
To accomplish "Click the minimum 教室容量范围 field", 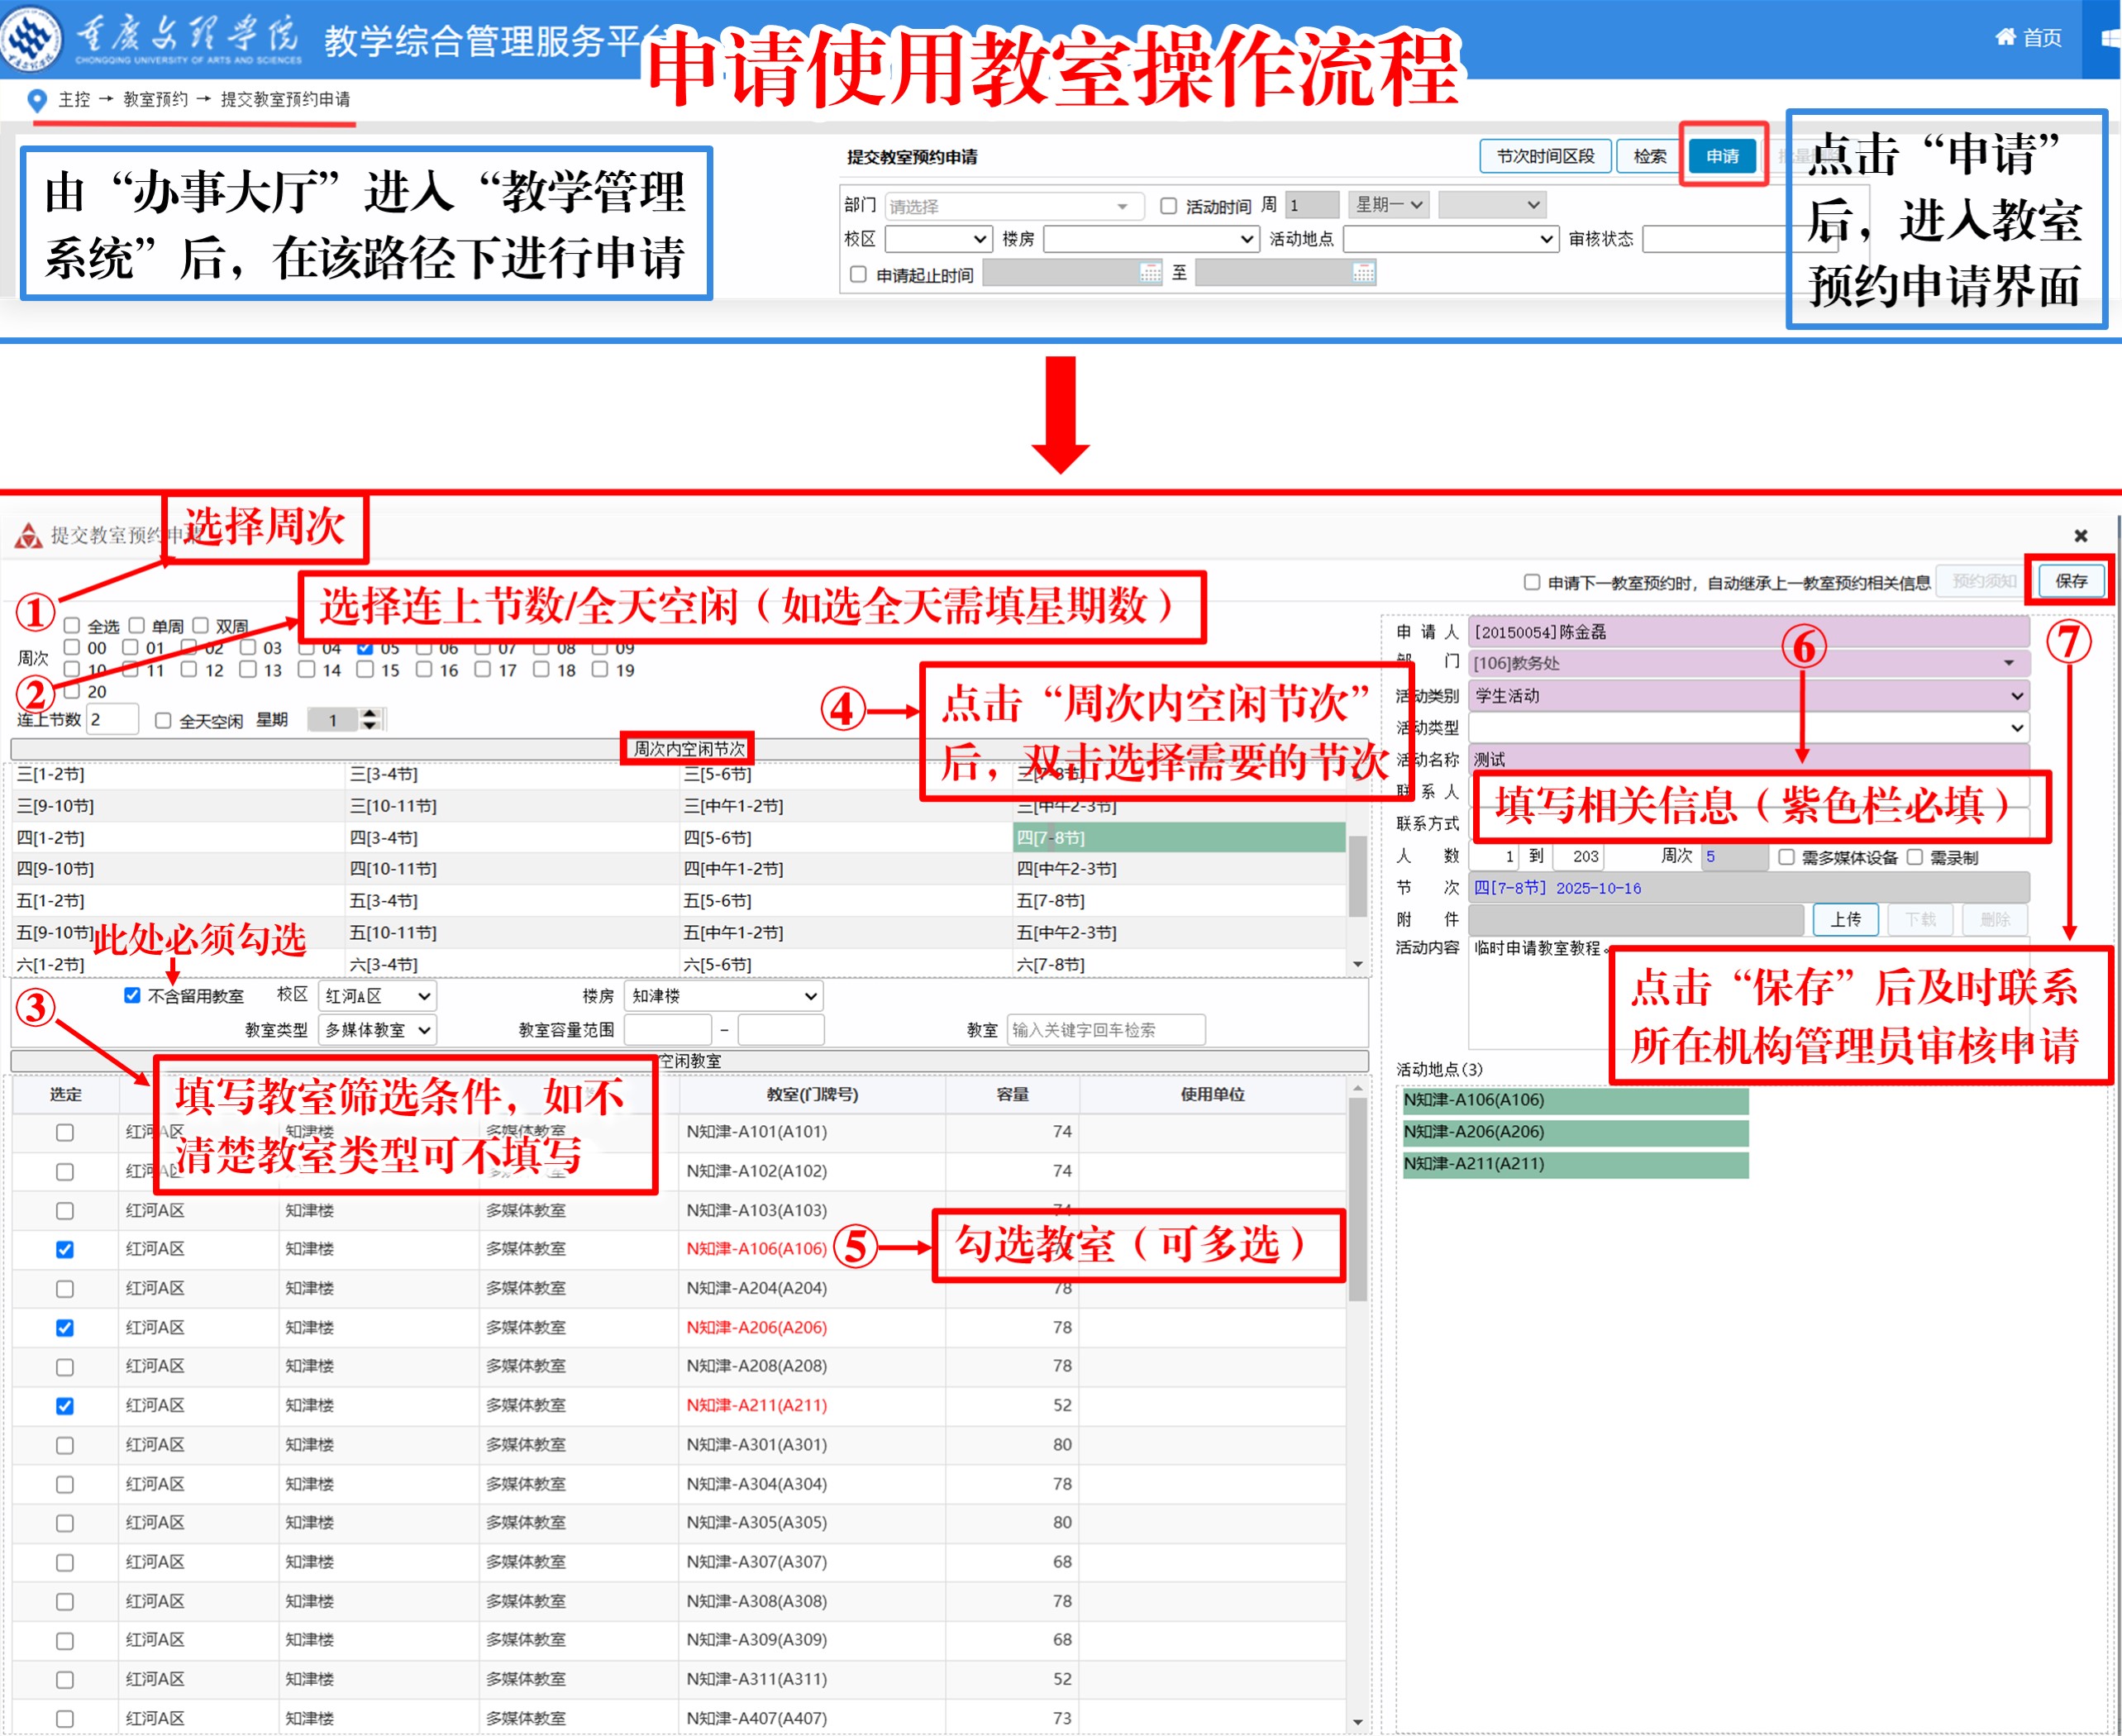I will pos(668,1029).
